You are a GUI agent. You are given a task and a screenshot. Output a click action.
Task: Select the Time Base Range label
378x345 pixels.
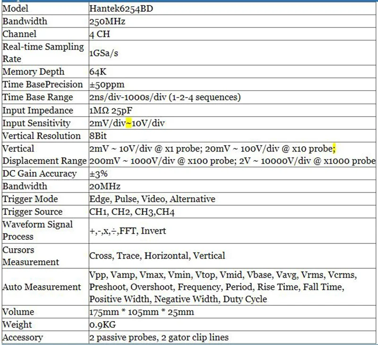point(38,97)
